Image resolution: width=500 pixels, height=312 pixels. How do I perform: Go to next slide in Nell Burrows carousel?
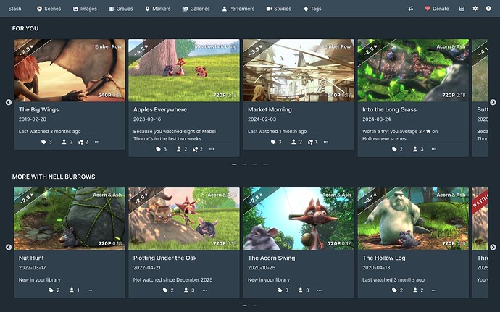[493, 247]
